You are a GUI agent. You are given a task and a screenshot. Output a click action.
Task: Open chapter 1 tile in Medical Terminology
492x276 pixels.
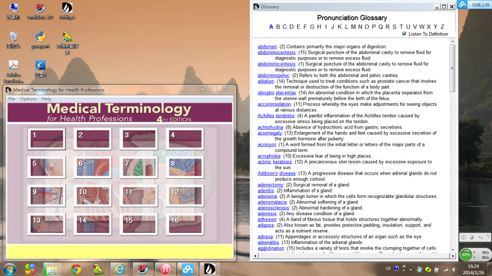point(47,139)
